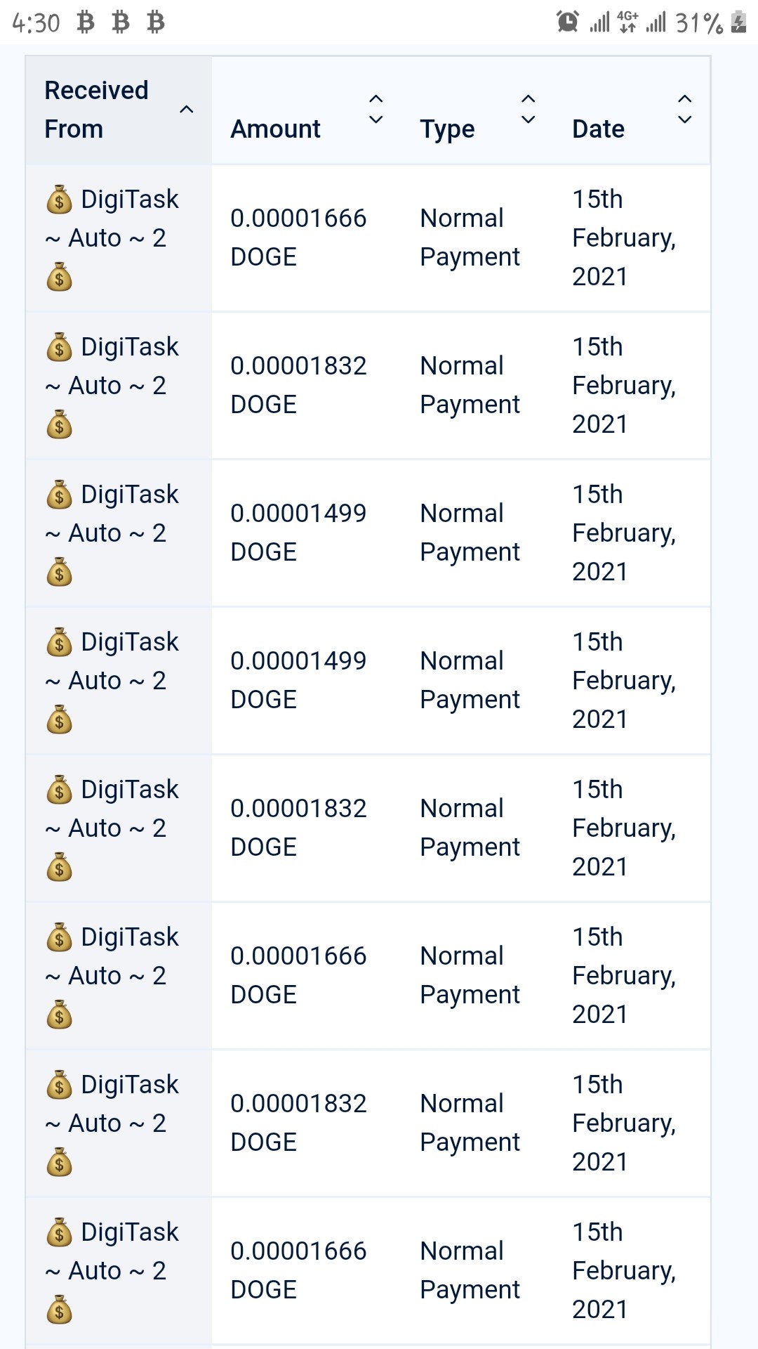Click money bag icon under first DigiTask row

click(x=59, y=277)
